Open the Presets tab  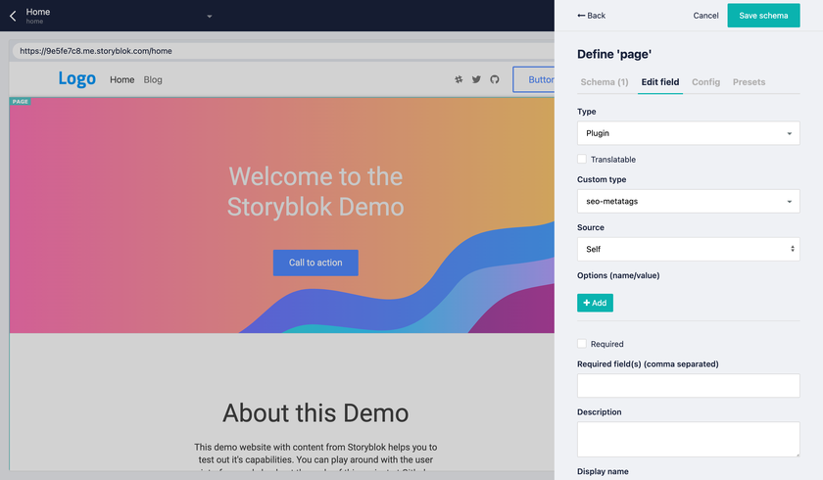(749, 82)
